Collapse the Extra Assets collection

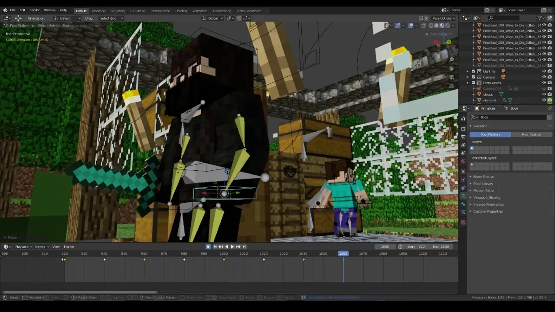(468, 83)
